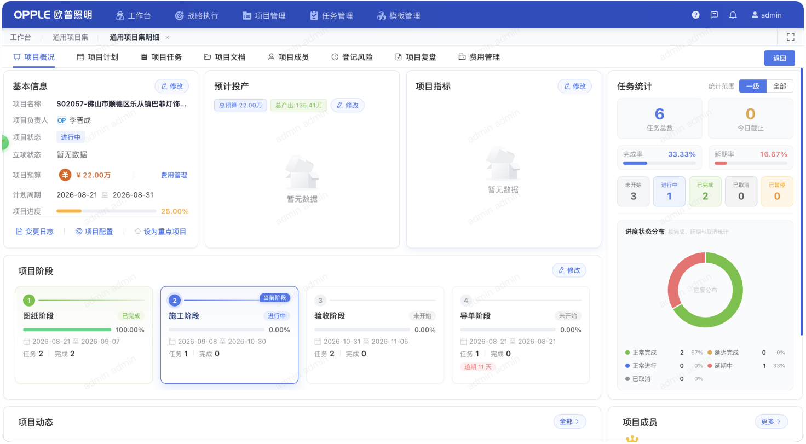Open the notifications bell icon
806x444 pixels.
pos(733,15)
